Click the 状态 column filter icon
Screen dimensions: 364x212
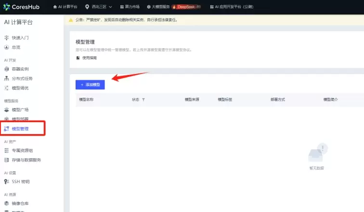[x=143, y=100]
